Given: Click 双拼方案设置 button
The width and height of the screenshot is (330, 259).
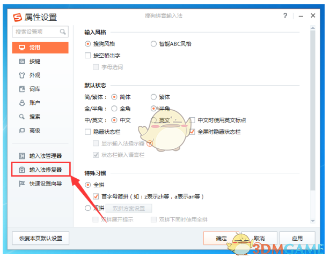Looking at the screenshot, I should pos(129,208).
